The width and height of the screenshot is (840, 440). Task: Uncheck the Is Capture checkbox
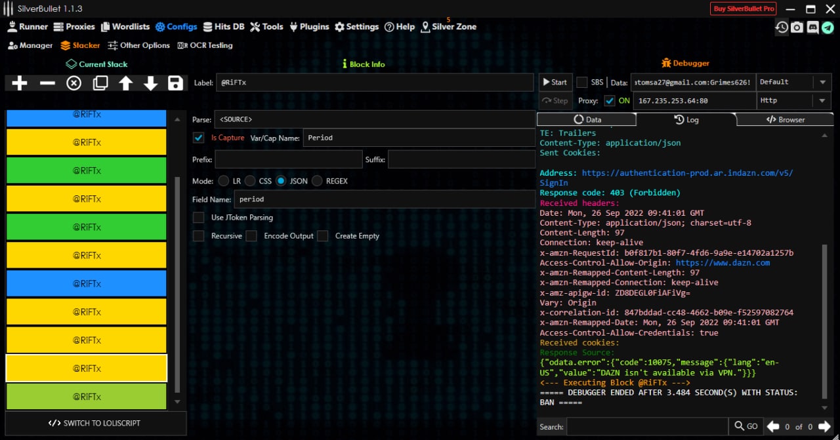[198, 138]
